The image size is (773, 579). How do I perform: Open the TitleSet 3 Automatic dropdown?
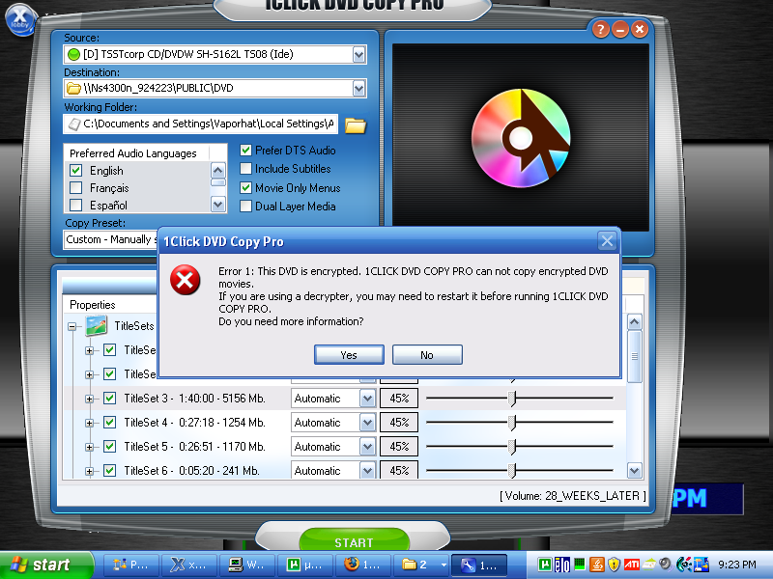point(367,399)
